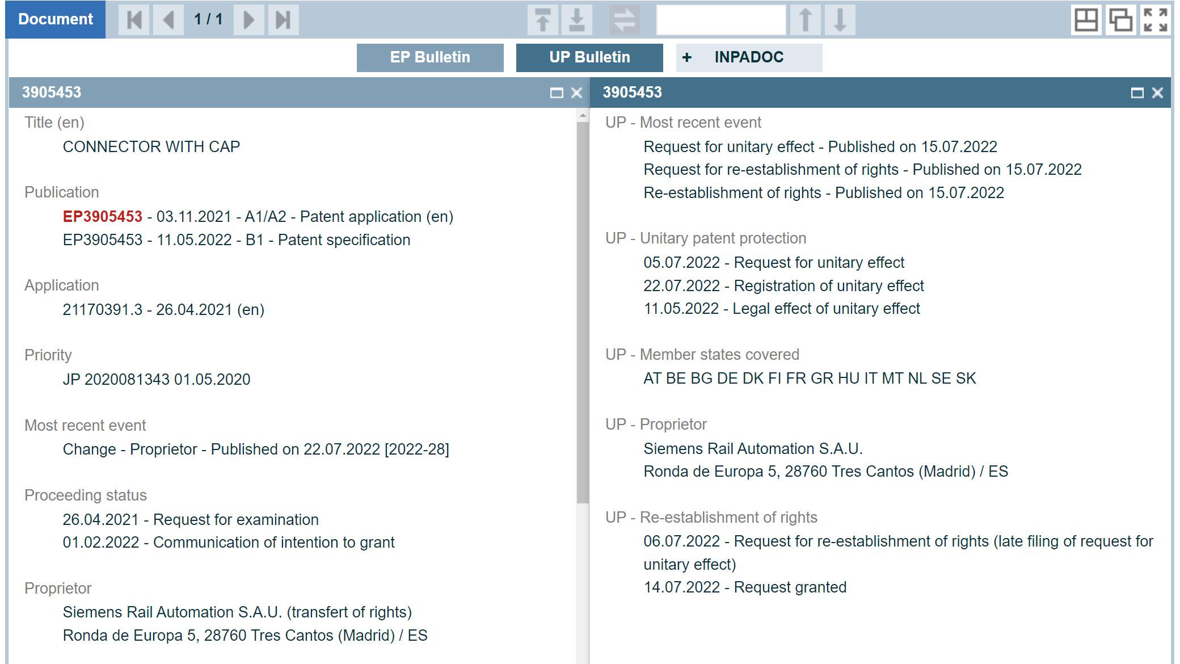Image resolution: width=1180 pixels, height=664 pixels.
Task: Go to previous document
Action: click(168, 20)
